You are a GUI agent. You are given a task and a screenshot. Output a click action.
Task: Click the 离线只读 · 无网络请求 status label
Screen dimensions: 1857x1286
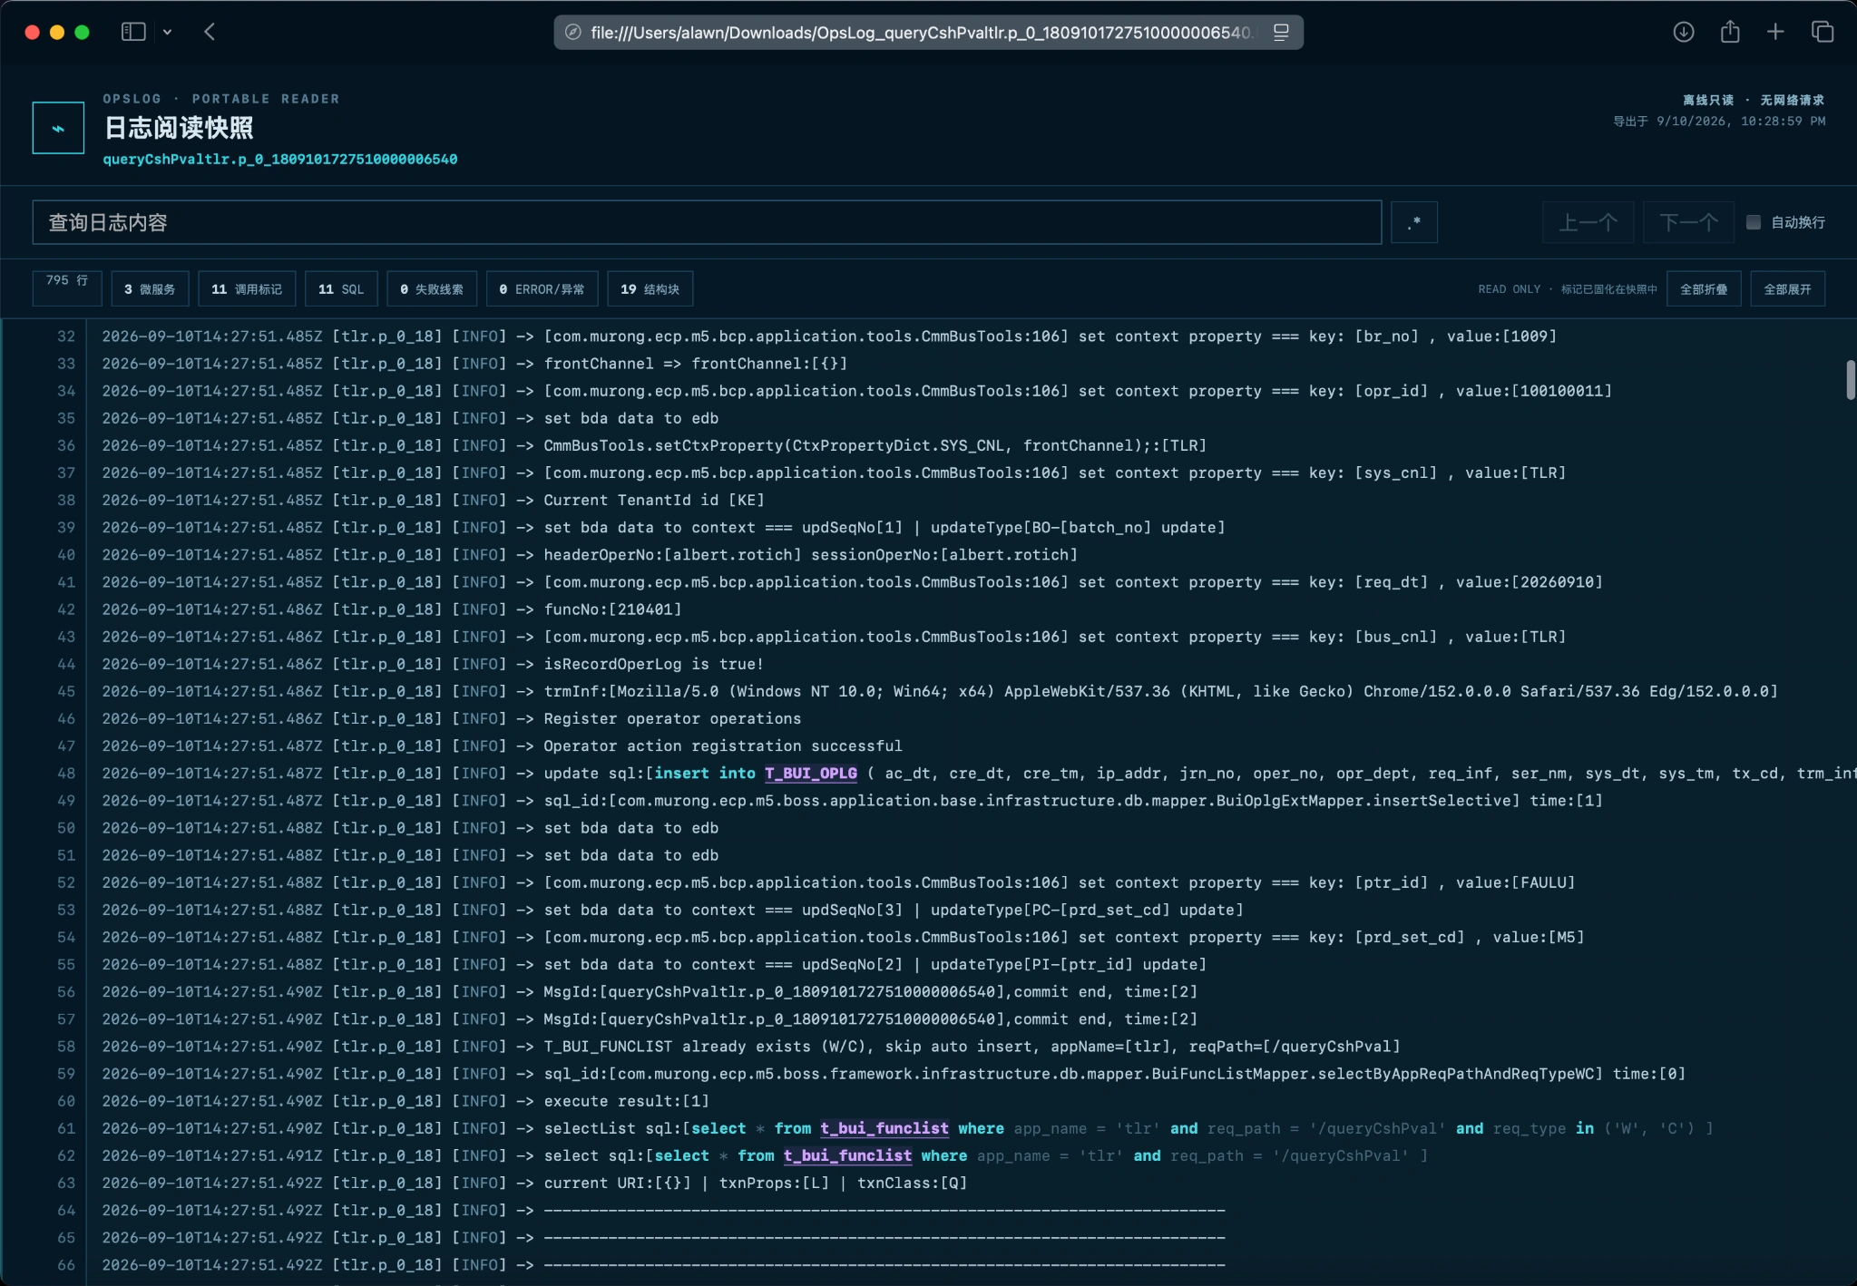1753,100
